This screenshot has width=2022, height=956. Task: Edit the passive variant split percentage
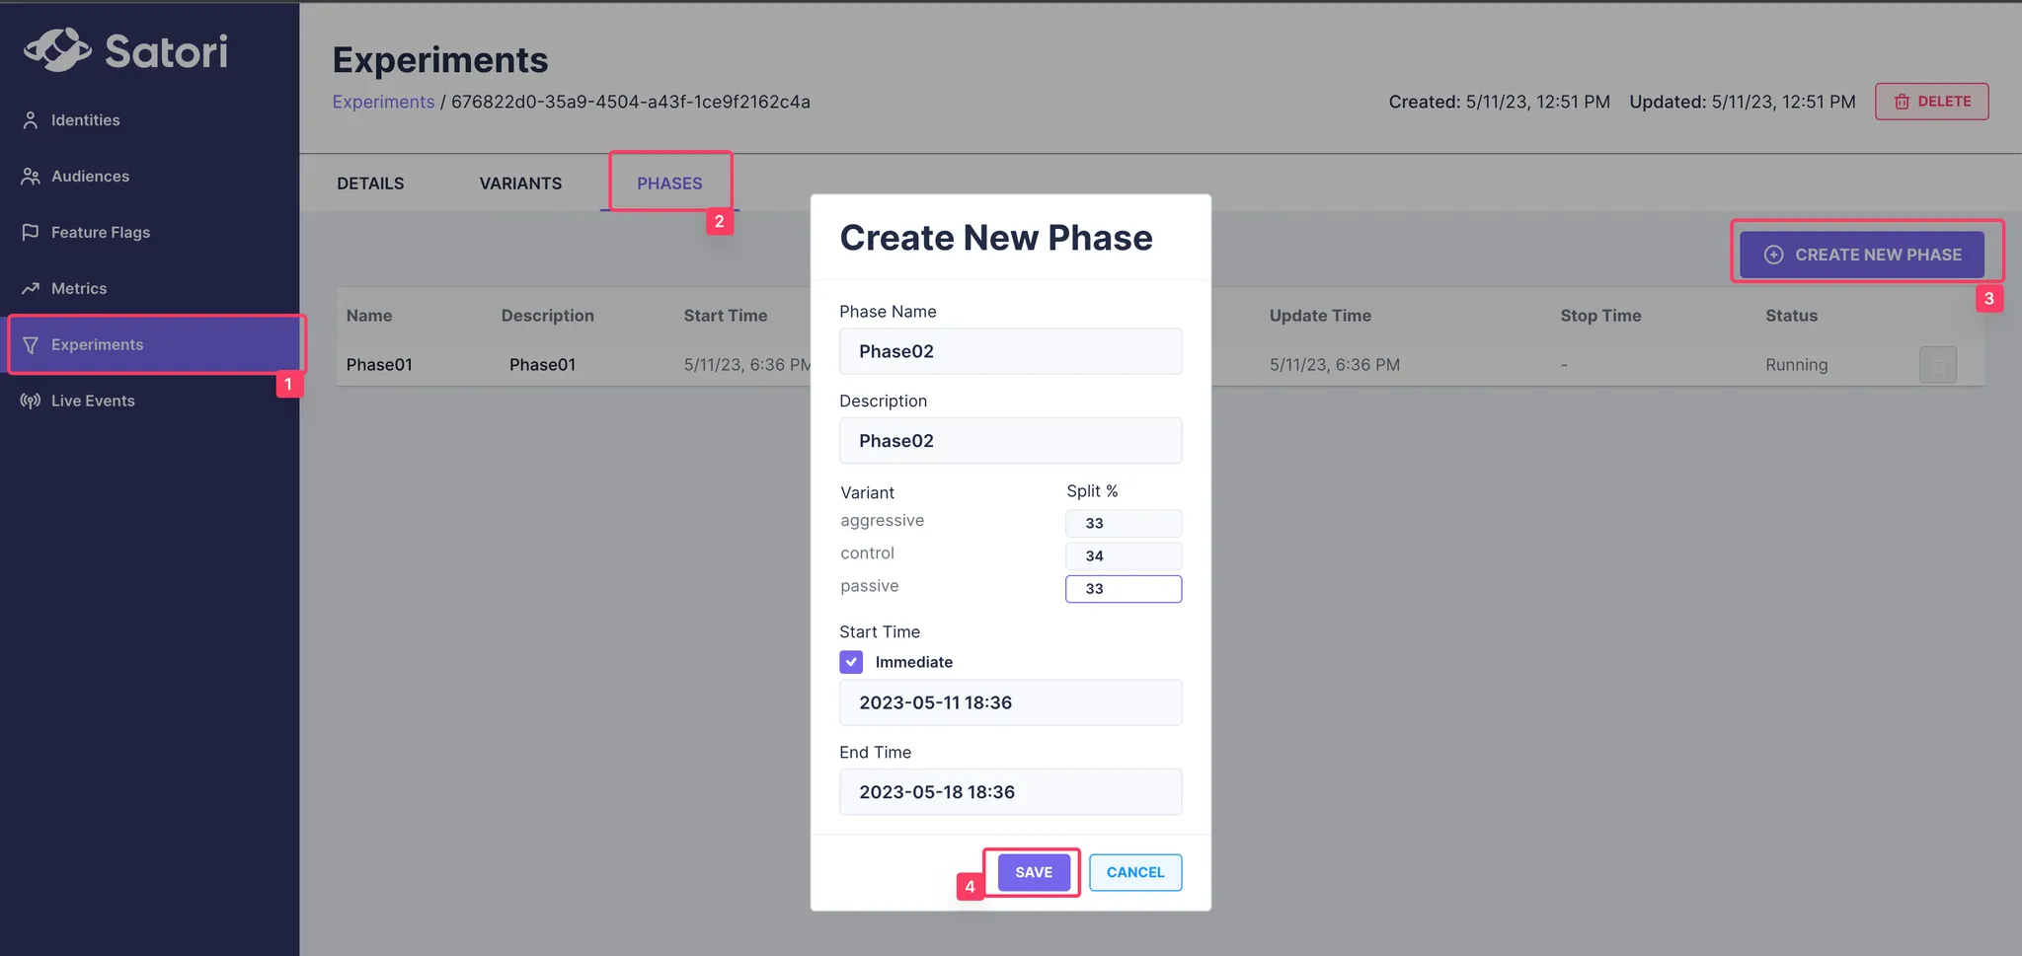tap(1124, 589)
